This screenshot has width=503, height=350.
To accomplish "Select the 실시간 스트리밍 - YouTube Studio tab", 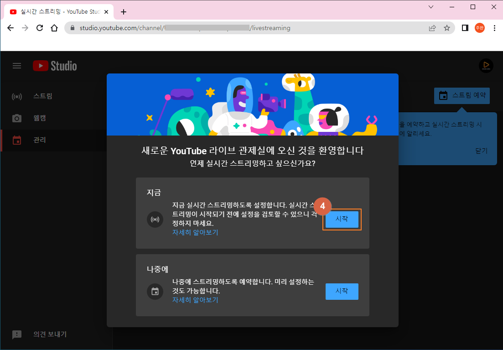I will 59,12.
